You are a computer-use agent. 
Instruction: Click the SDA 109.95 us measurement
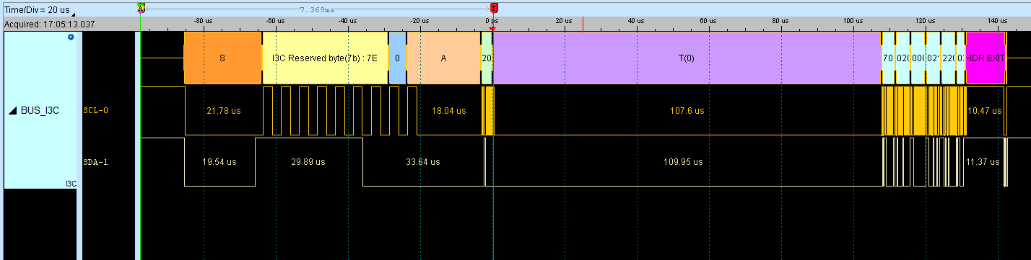click(x=683, y=162)
